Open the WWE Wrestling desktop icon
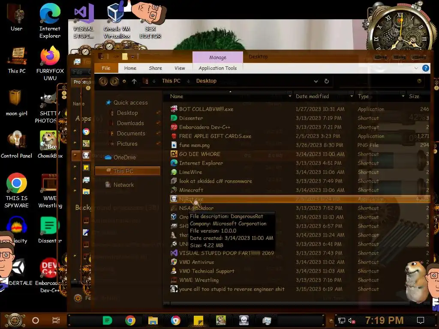Screen dimensions: 439x329 pyautogui.click(x=50, y=191)
